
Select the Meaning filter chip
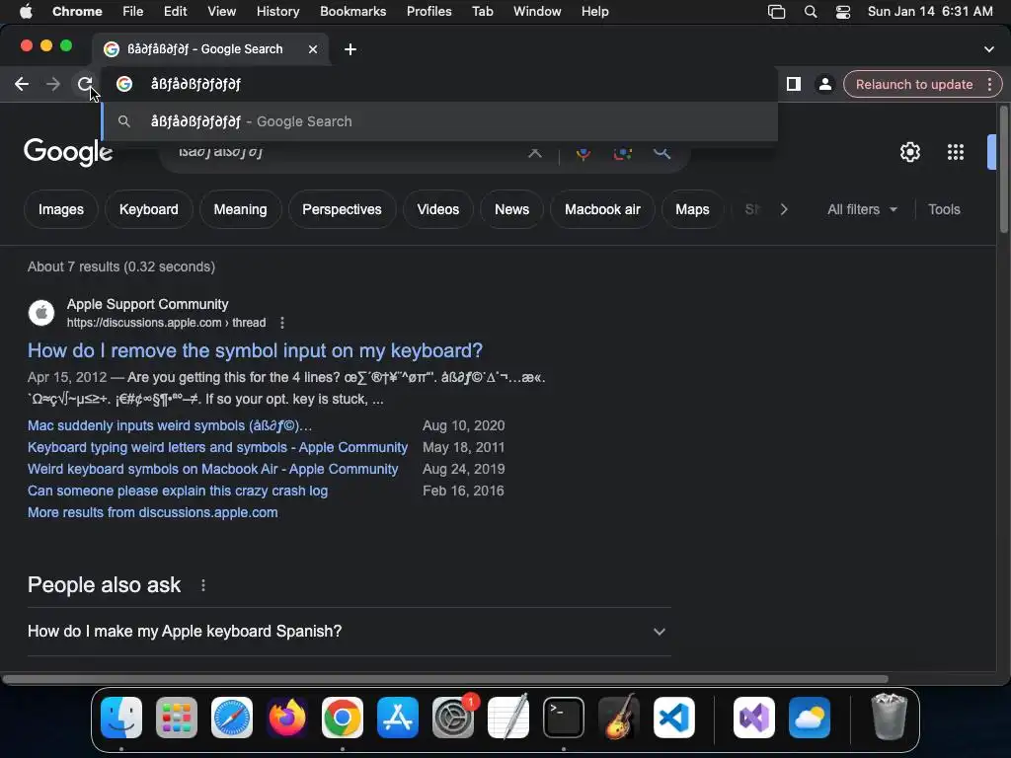click(241, 209)
